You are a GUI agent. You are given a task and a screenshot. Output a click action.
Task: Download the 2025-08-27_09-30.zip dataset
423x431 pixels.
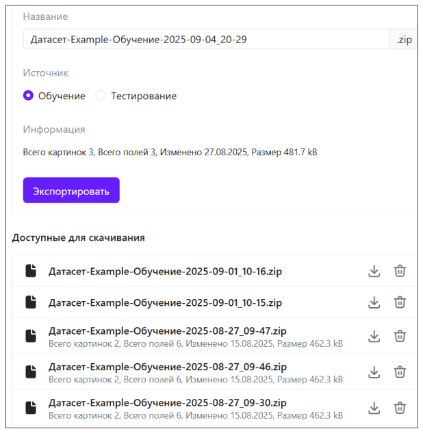[374, 408]
